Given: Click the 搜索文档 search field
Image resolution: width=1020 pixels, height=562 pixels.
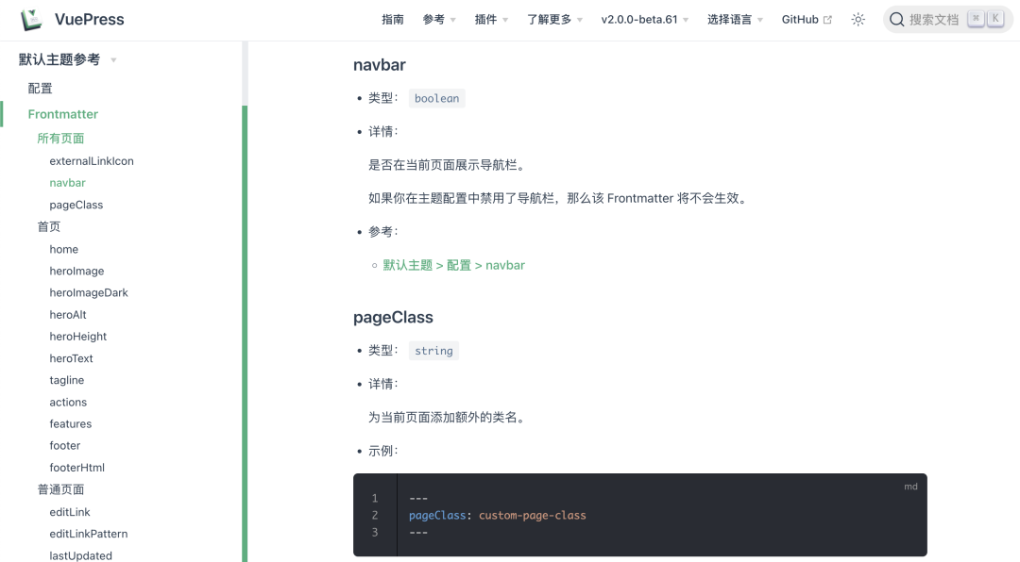Looking at the screenshot, I should click(x=934, y=20).
